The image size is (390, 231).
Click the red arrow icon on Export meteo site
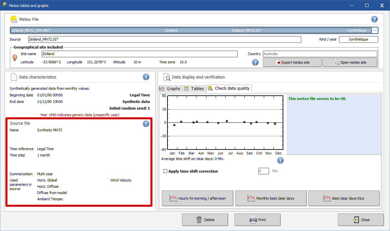coord(278,63)
